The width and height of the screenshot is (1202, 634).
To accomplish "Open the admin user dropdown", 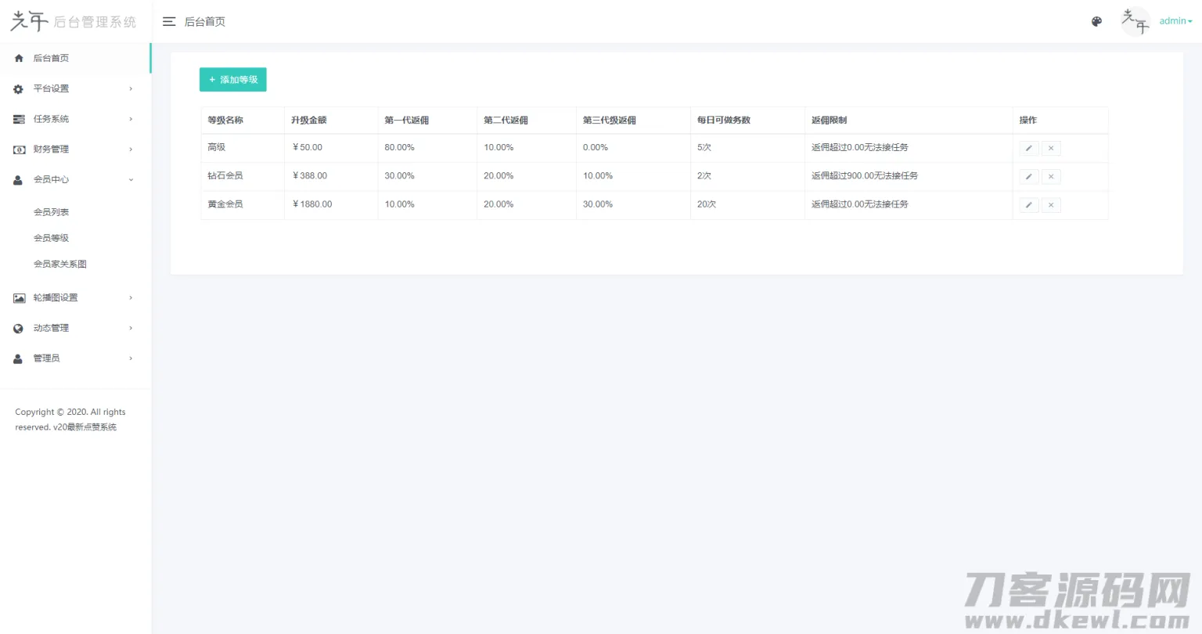I will tap(1176, 21).
